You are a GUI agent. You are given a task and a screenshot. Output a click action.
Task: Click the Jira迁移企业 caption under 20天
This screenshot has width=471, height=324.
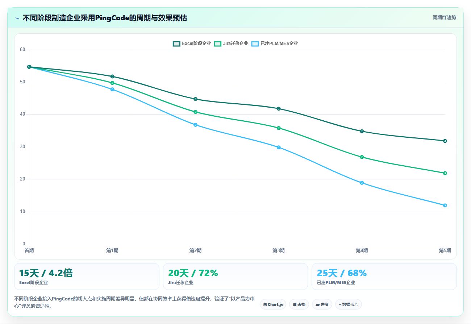tap(181, 283)
